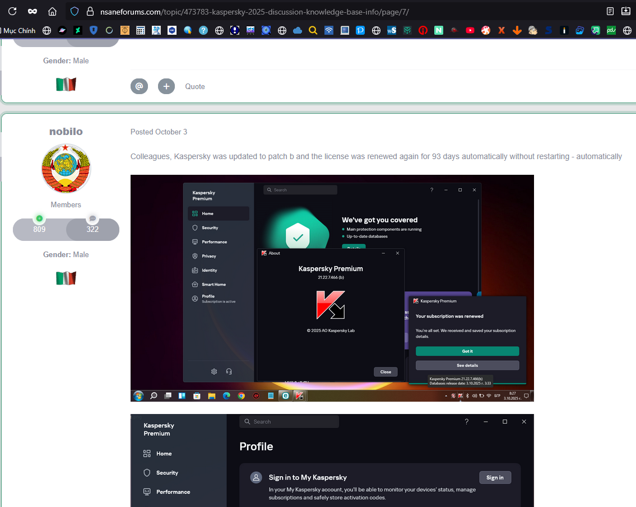
Task: Open nobilo's profile via username
Action: pos(66,132)
